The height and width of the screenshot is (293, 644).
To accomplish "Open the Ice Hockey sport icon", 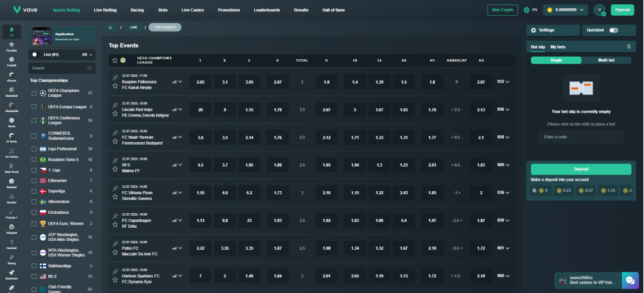I will coord(11,151).
